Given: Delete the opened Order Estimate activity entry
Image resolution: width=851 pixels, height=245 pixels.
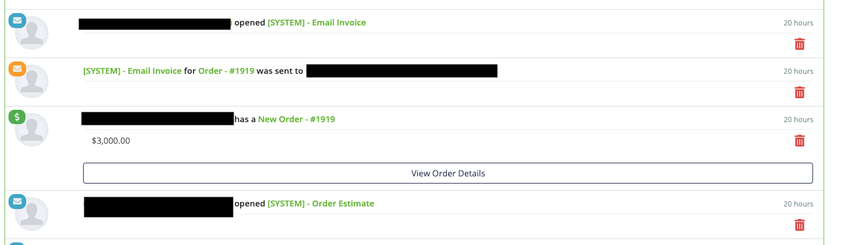Looking at the screenshot, I should (x=799, y=225).
